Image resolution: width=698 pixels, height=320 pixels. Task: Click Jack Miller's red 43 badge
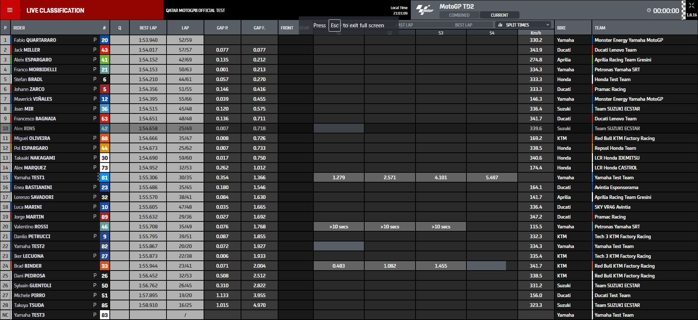point(105,50)
